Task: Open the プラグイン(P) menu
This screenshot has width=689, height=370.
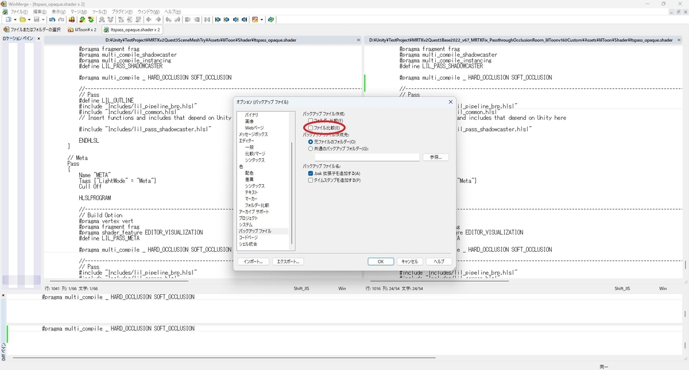Action: tap(121, 11)
